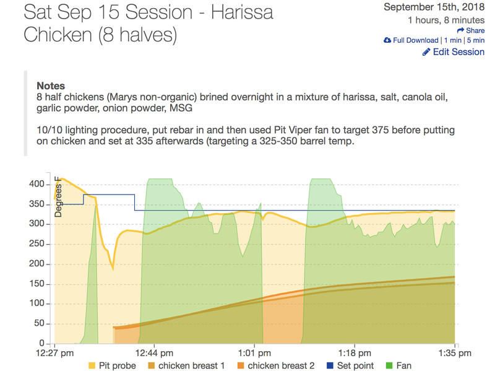Download data at 1 min interval
Image resolution: width=495 pixels, height=371 pixels.
tap(453, 40)
